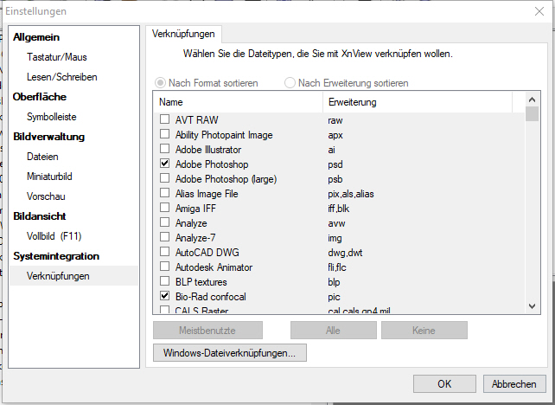Image resolution: width=555 pixels, height=405 pixels.
Task: Click the Windows-Dateiverknüpfungen button
Action: click(229, 353)
